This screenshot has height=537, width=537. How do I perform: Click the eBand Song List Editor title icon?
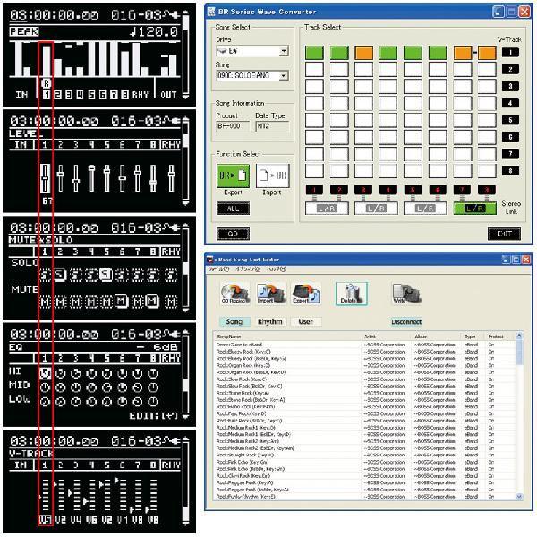tap(210, 260)
